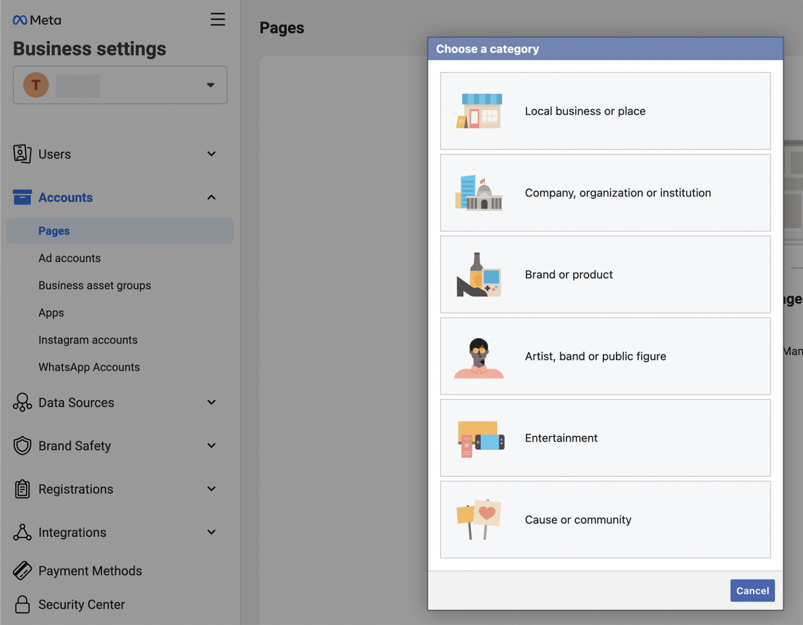803x625 pixels.
Task: Click the Security Center lock icon
Action: [22, 605]
